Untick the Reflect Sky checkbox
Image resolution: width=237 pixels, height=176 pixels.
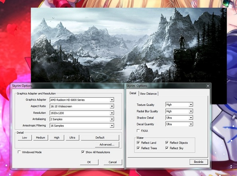click(167, 148)
